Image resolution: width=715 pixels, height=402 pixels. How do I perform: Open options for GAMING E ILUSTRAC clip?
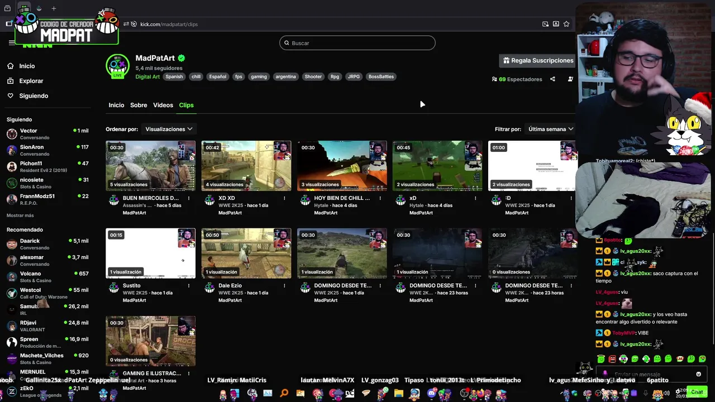click(189, 374)
